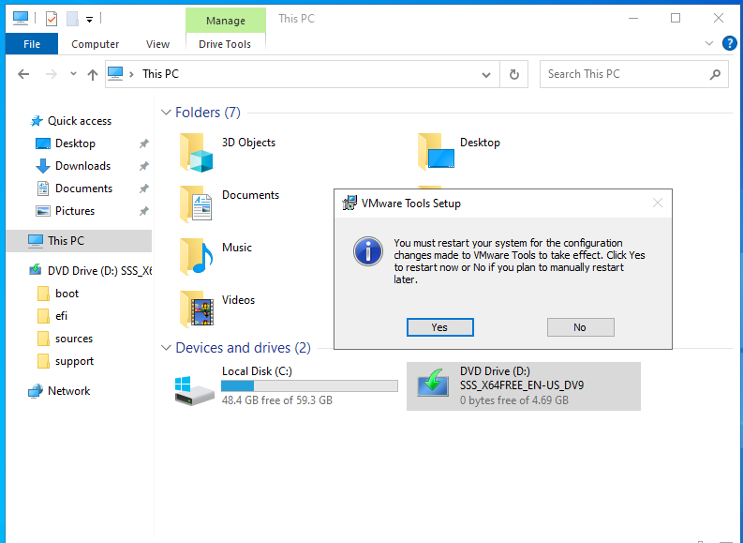Open Explorer help question mark

[730, 44]
